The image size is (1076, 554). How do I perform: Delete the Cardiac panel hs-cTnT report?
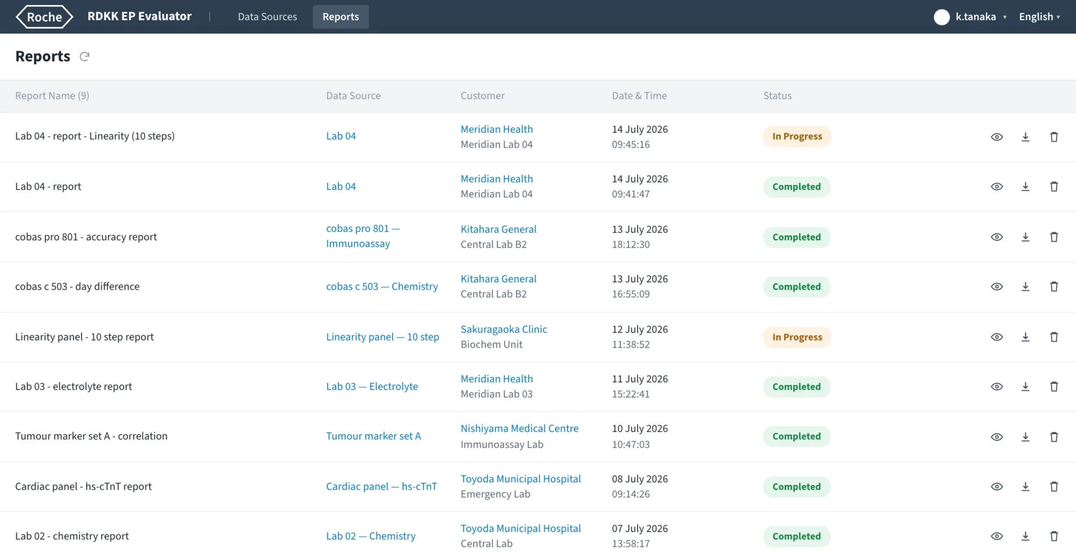point(1054,487)
